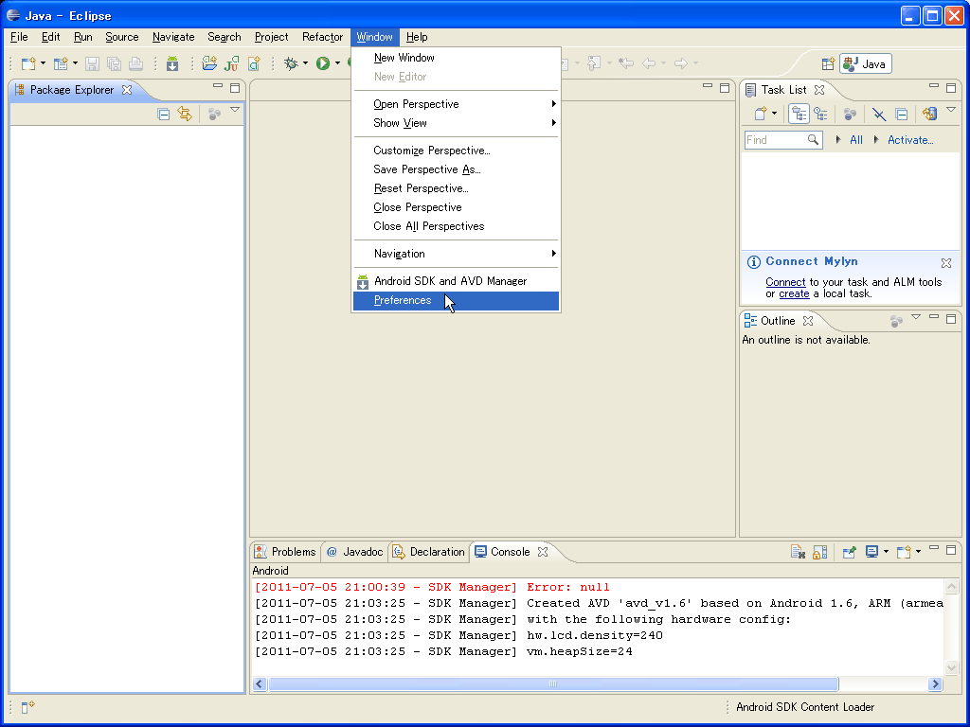Open the Refactor menu
Image resolution: width=970 pixels, height=727 pixels.
(322, 37)
